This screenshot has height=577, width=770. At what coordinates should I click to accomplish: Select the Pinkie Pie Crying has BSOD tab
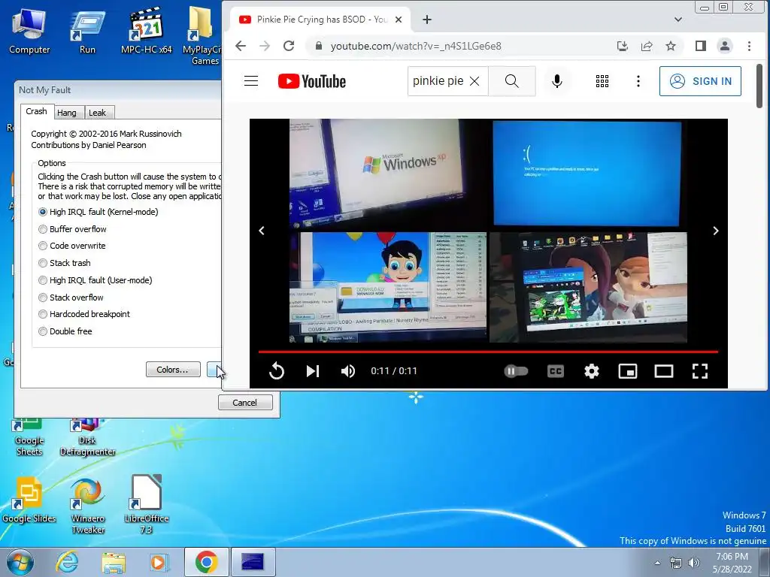[x=320, y=20]
